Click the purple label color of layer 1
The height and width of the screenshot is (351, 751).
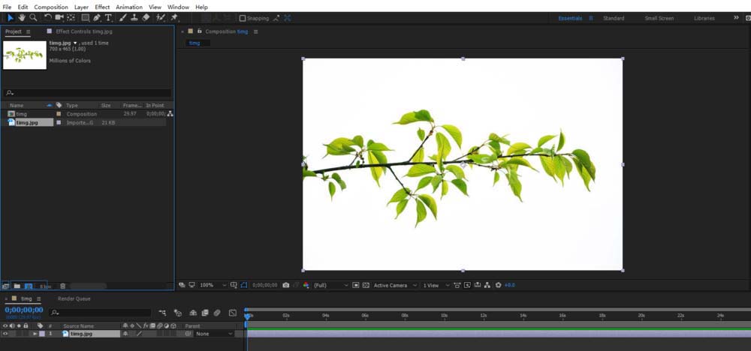pyautogui.click(x=42, y=334)
